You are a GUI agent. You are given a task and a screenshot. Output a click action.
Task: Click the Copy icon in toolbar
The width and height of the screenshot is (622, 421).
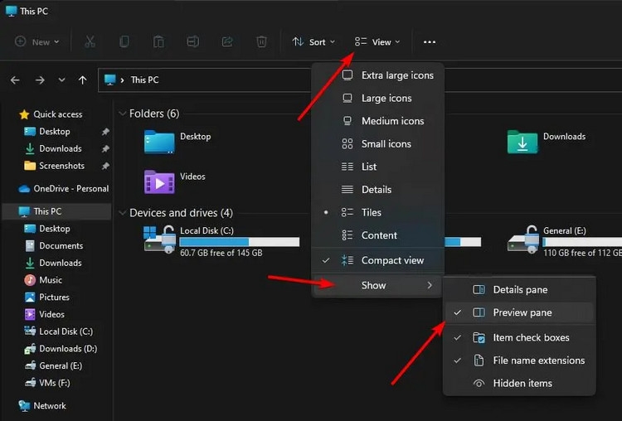pos(124,41)
